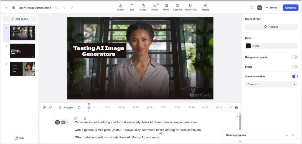Viewport: 302px width, 144px height.
Task: Click the undo arrow icon
Action: 64,7
